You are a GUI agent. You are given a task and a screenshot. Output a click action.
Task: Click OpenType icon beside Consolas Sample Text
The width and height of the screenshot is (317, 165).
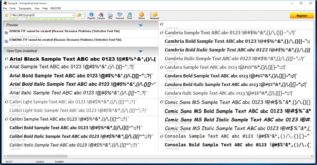click(x=162, y=136)
